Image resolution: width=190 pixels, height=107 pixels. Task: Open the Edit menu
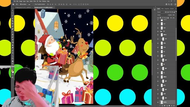point(17,1)
